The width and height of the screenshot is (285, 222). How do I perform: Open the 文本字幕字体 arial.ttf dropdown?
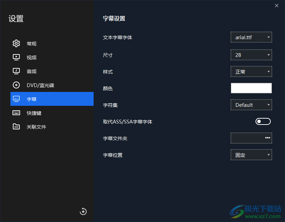pos(251,37)
